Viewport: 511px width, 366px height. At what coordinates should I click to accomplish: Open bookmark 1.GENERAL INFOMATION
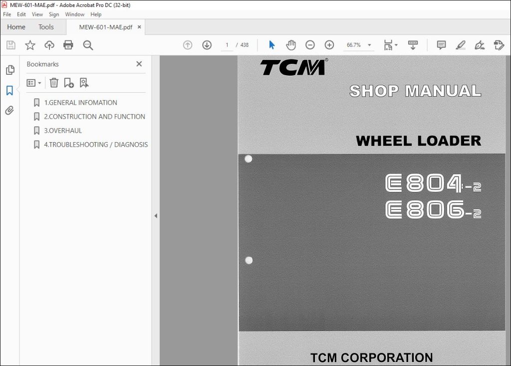80,103
